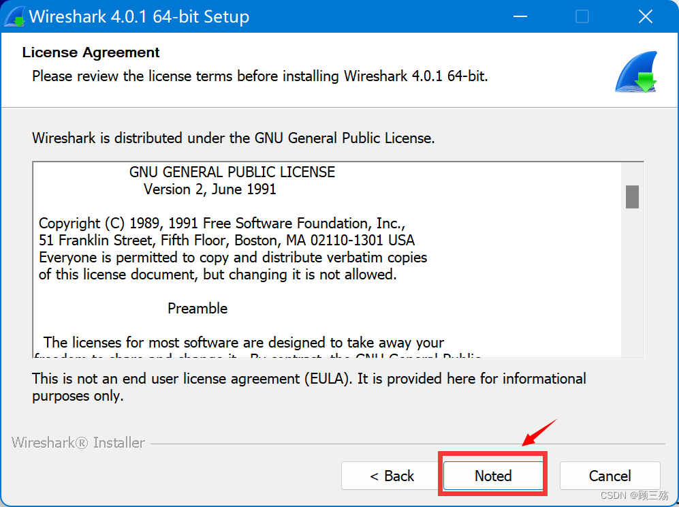Click the "GNU GENERAL PUBLIC LICENSE" heading text

[x=232, y=172]
